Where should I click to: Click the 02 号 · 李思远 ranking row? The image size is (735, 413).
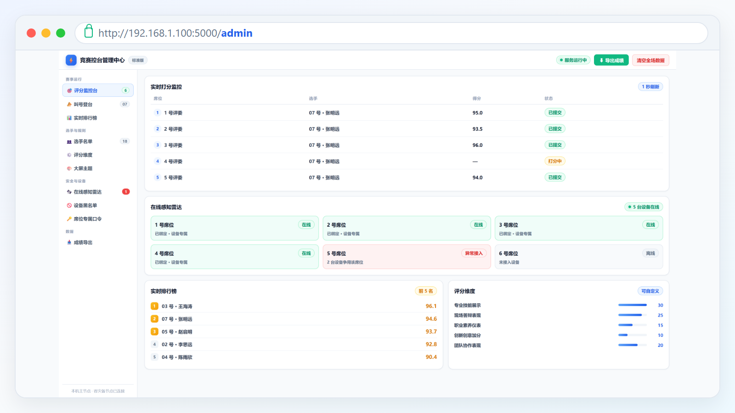coord(294,344)
